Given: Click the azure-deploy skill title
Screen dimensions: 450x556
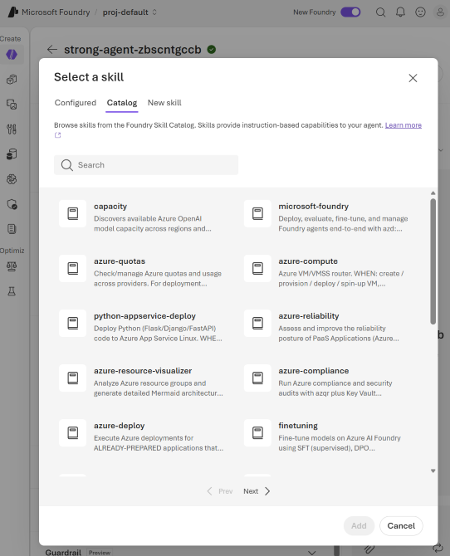Looking at the screenshot, I should click(120, 426).
